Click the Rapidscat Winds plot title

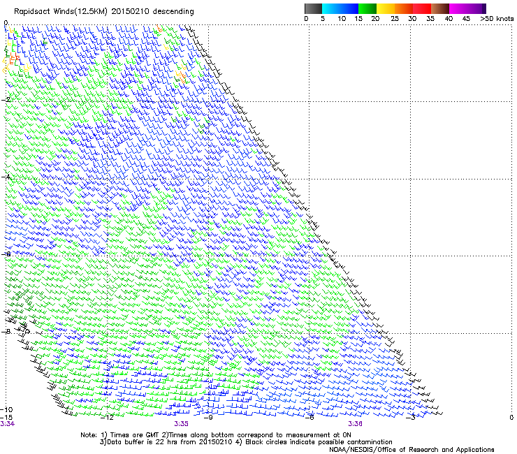[104, 11]
